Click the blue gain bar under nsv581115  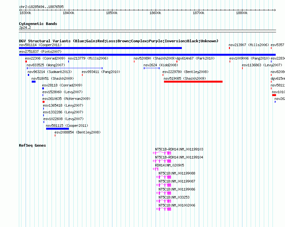57,129
